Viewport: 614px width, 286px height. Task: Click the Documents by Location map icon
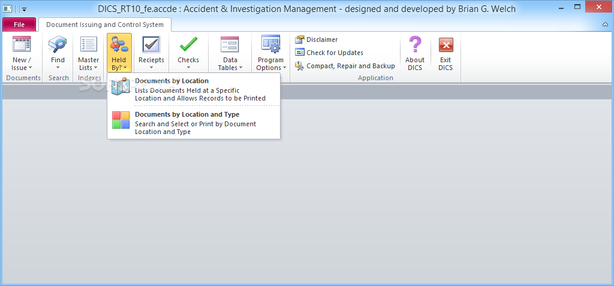tap(120, 86)
